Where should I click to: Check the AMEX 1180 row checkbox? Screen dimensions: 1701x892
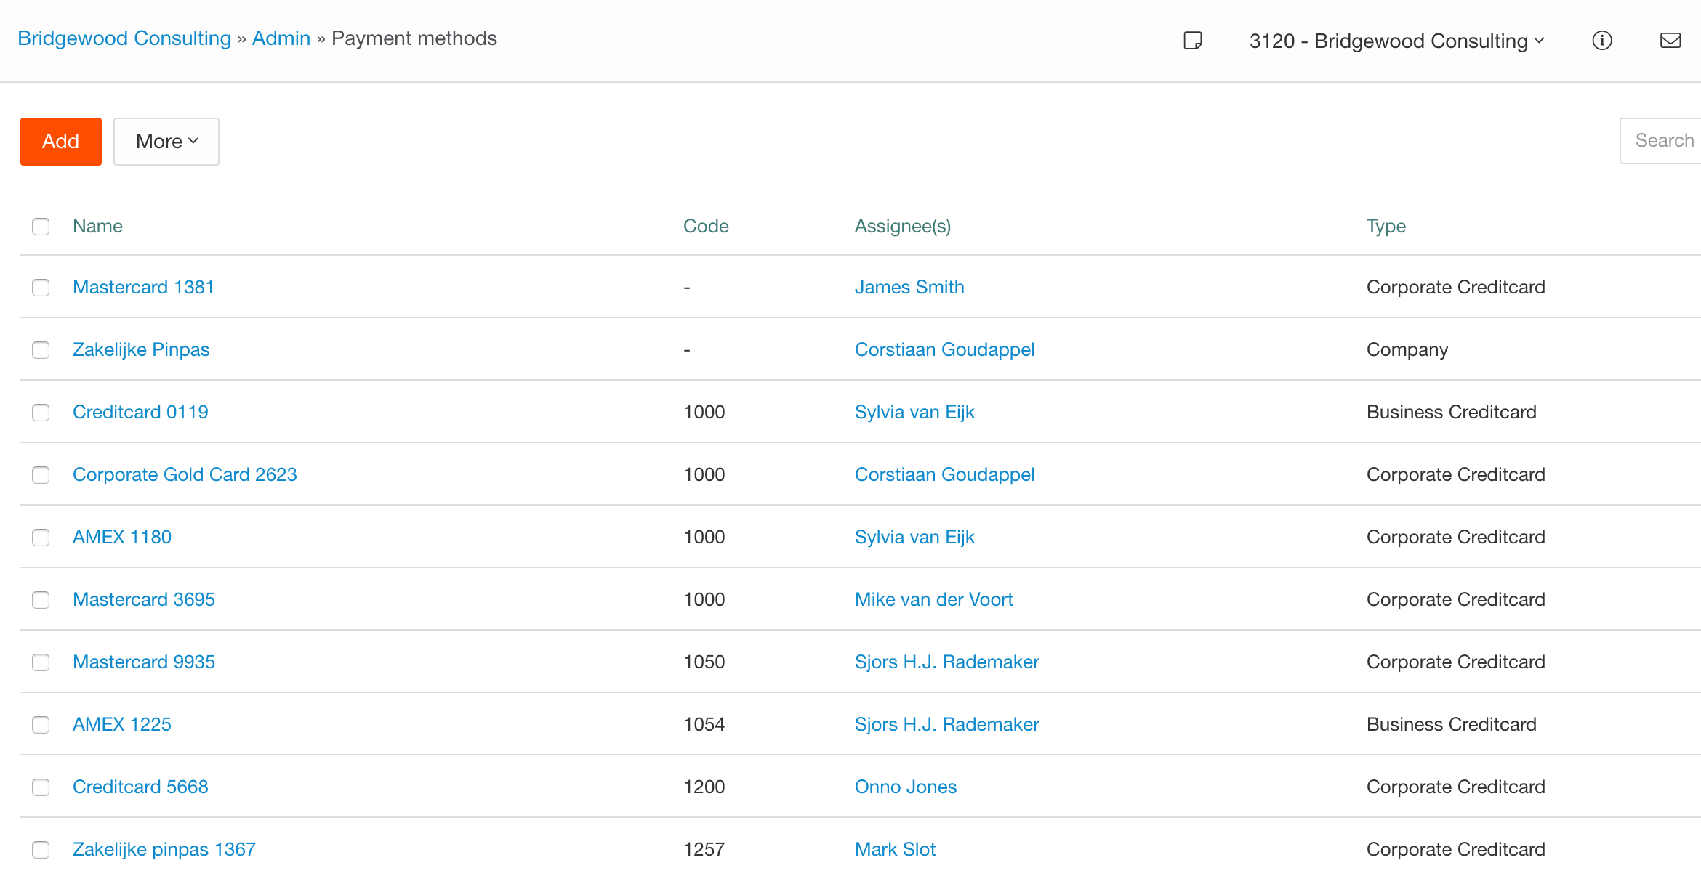(x=41, y=538)
